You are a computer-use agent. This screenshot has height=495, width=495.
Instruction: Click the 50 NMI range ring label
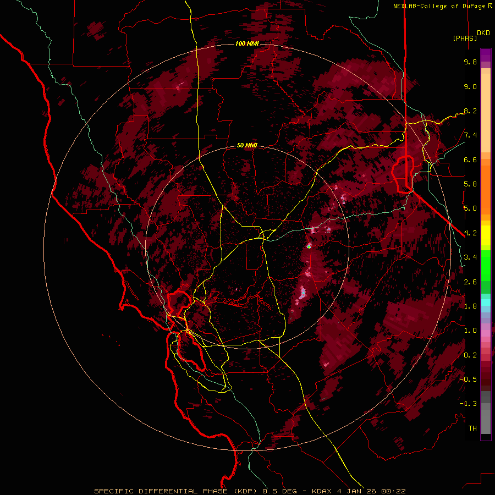247,145
